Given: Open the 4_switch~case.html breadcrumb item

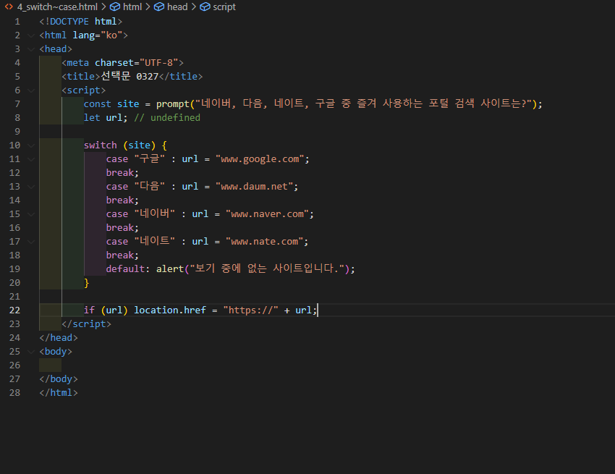Looking at the screenshot, I should 57,7.
